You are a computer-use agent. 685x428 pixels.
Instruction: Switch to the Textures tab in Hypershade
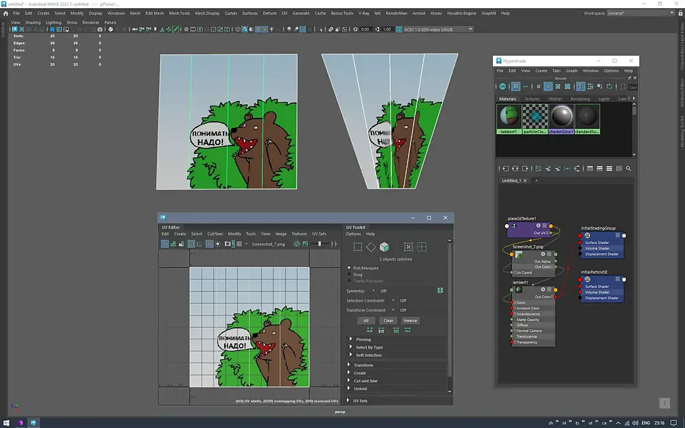(532, 99)
